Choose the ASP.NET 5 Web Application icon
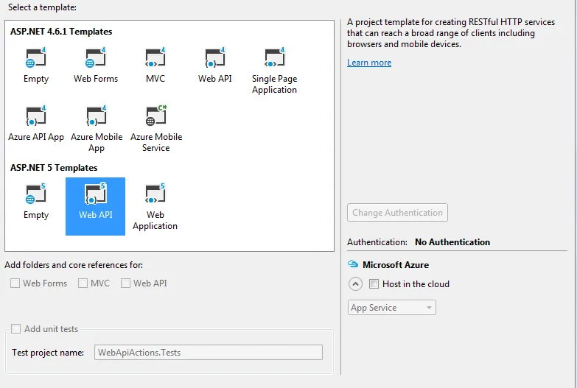Viewport: 577px width, 388px height. click(x=155, y=194)
